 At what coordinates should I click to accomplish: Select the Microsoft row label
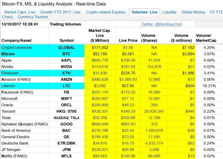point(9,99)
